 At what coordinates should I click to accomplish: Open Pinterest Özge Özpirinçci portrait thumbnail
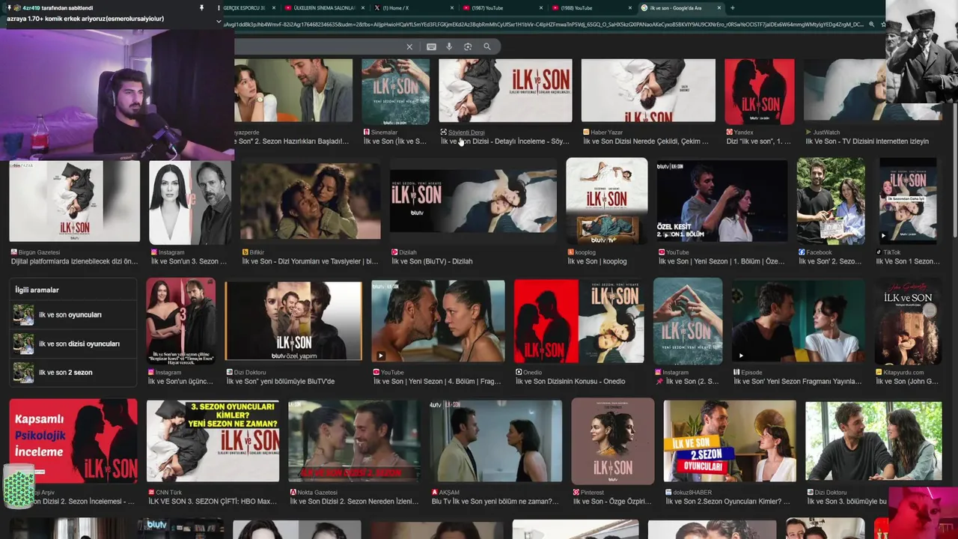(x=612, y=441)
